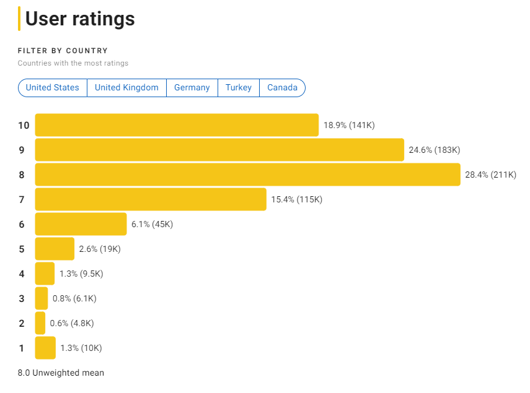
Task: Select the rating 6 bar
Action: click(x=81, y=224)
